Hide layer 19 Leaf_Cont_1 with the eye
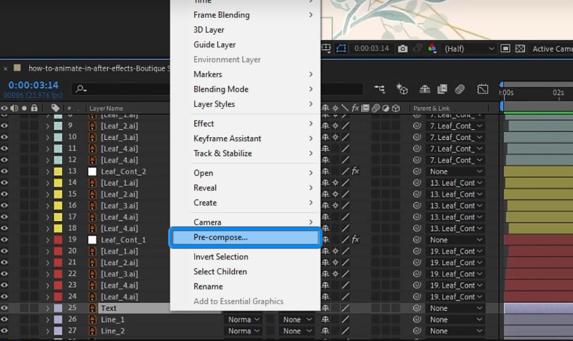 (x=4, y=239)
